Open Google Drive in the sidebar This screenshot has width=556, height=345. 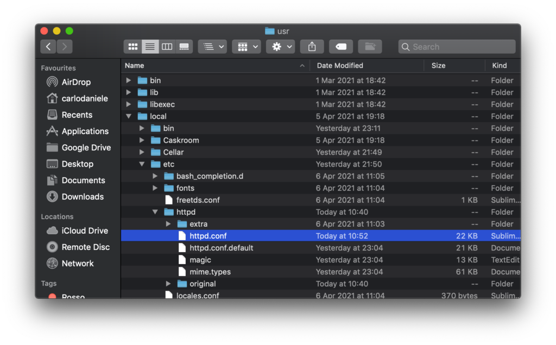coord(79,148)
